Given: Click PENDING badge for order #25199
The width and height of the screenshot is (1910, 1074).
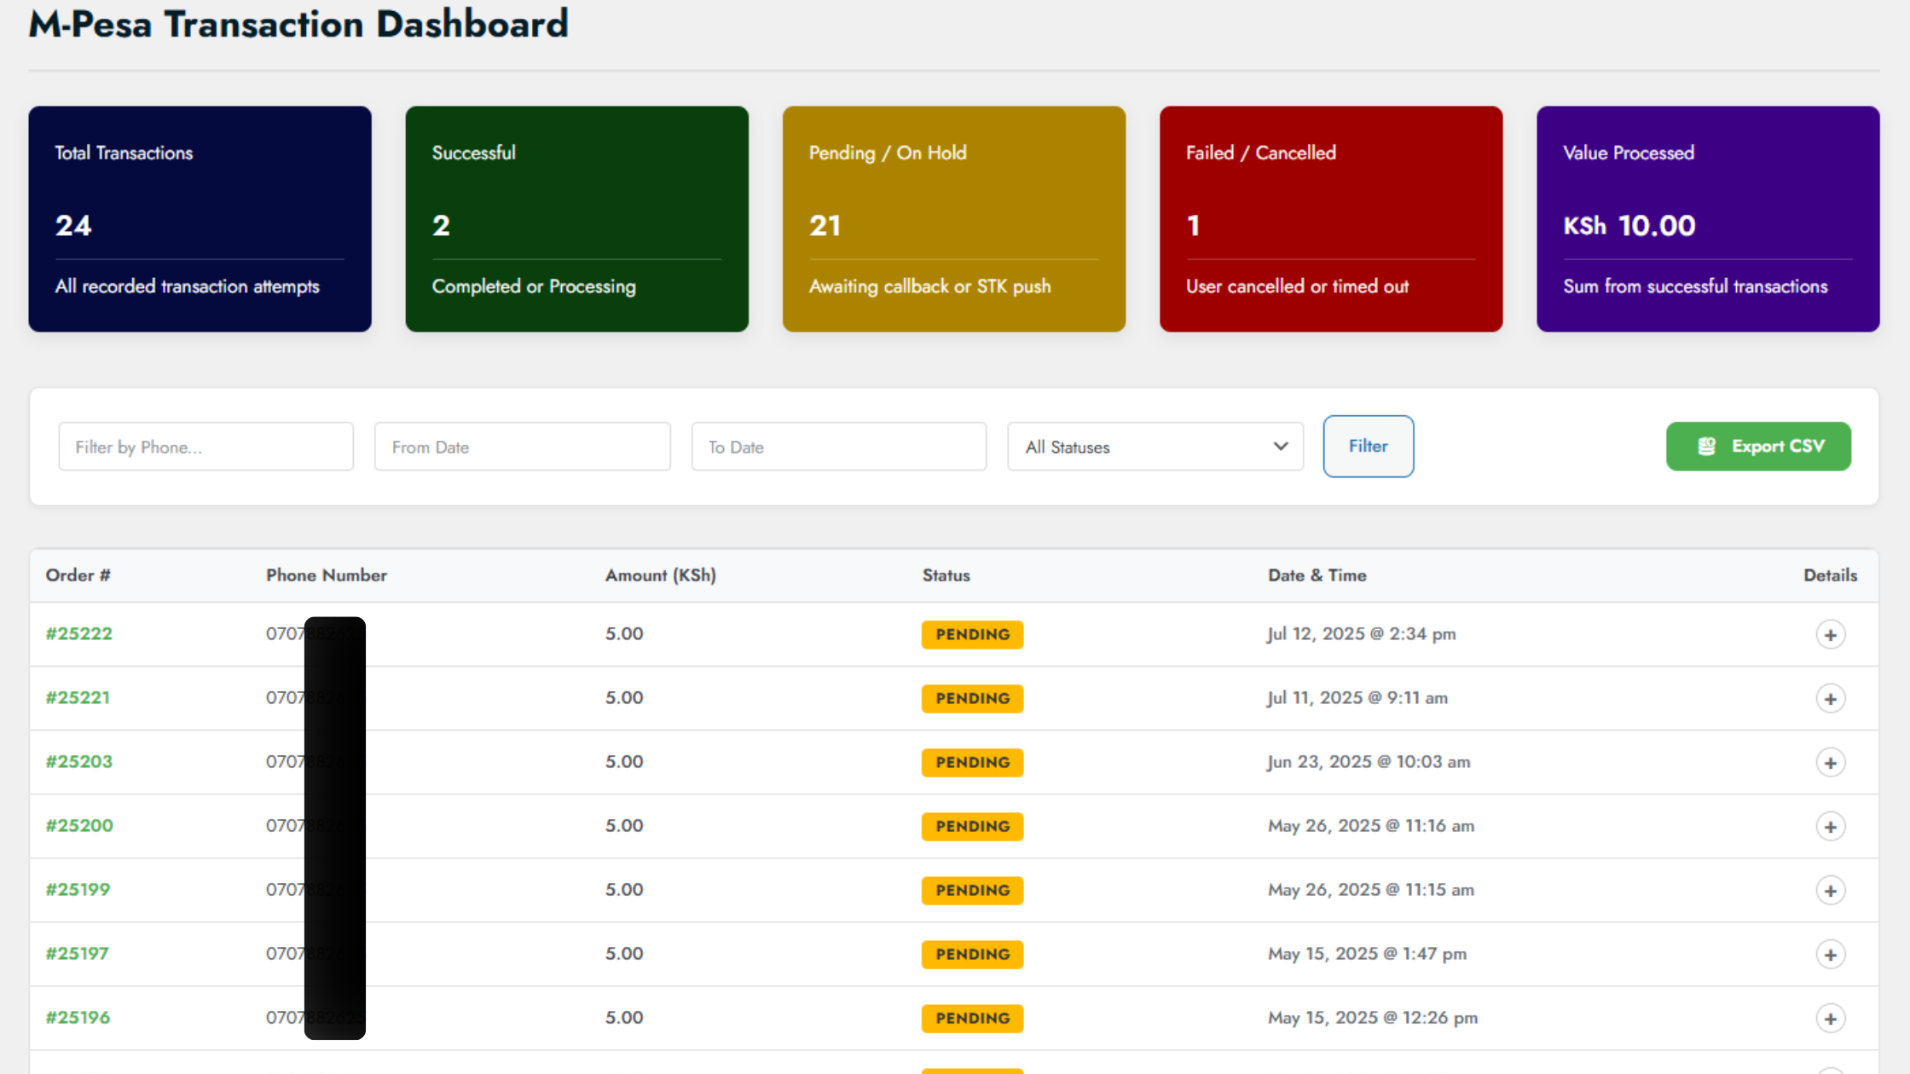Looking at the screenshot, I should pyautogui.click(x=972, y=890).
